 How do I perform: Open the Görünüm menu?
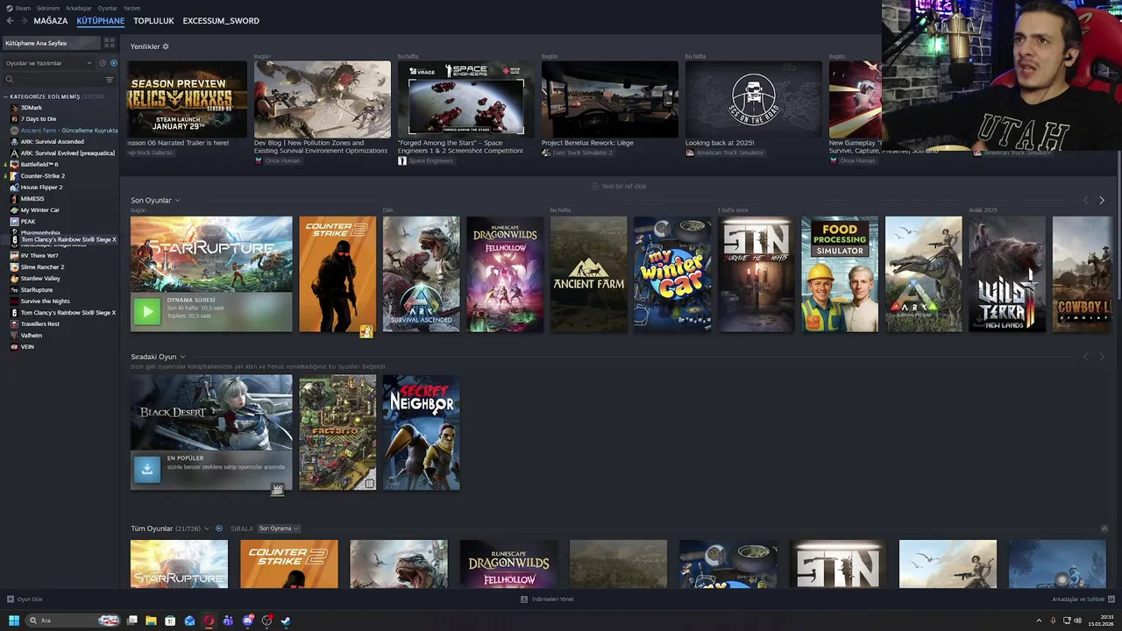pyautogui.click(x=49, y=8)
